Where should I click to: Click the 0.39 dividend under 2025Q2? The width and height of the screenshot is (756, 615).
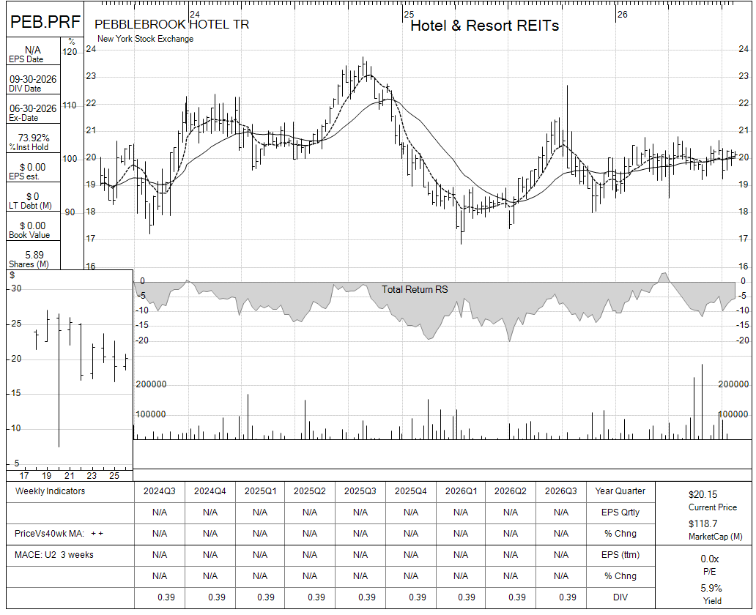tap(316, 597)
